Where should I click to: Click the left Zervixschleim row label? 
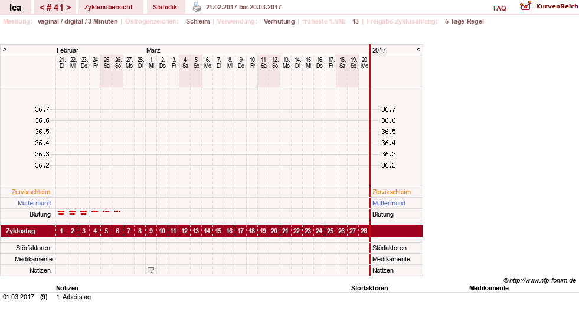click(31, 192)
